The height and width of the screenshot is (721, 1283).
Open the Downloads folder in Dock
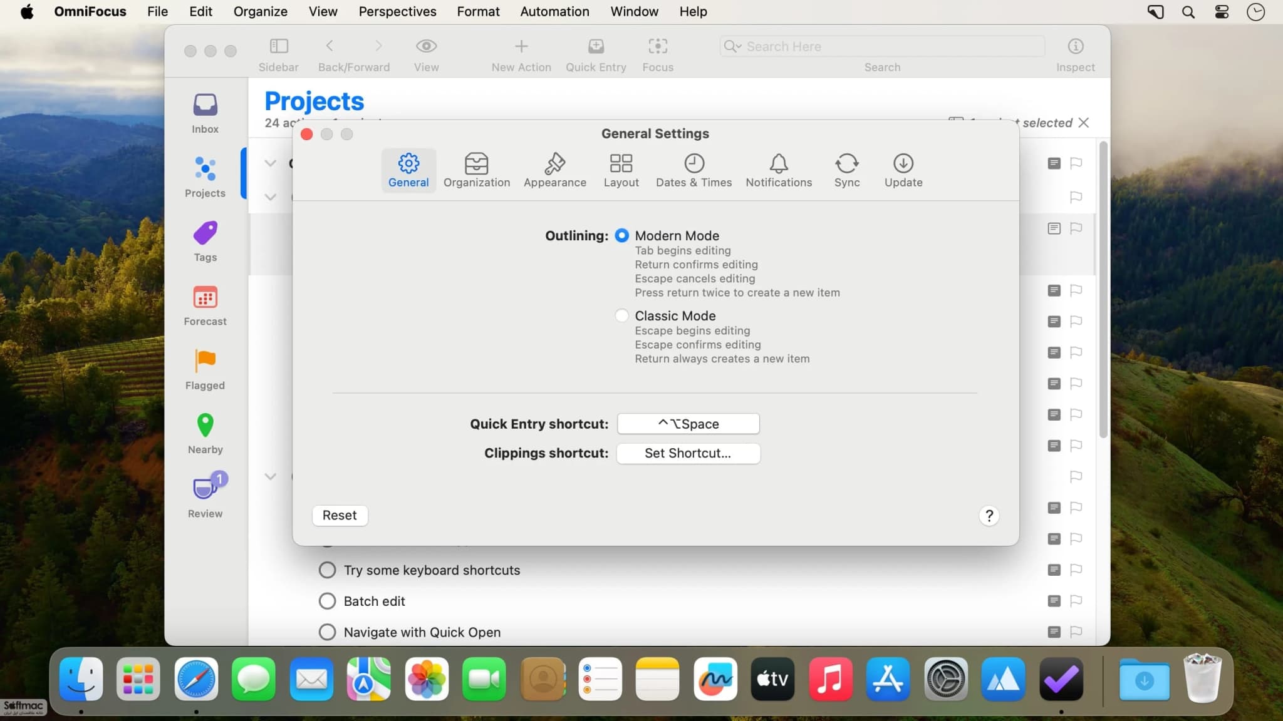(1144, 679)
